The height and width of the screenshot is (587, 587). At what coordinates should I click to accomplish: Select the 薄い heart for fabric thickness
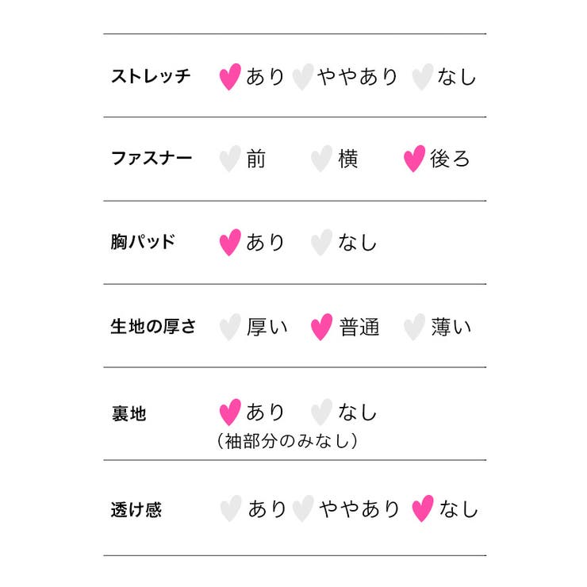tap(414, 327)
